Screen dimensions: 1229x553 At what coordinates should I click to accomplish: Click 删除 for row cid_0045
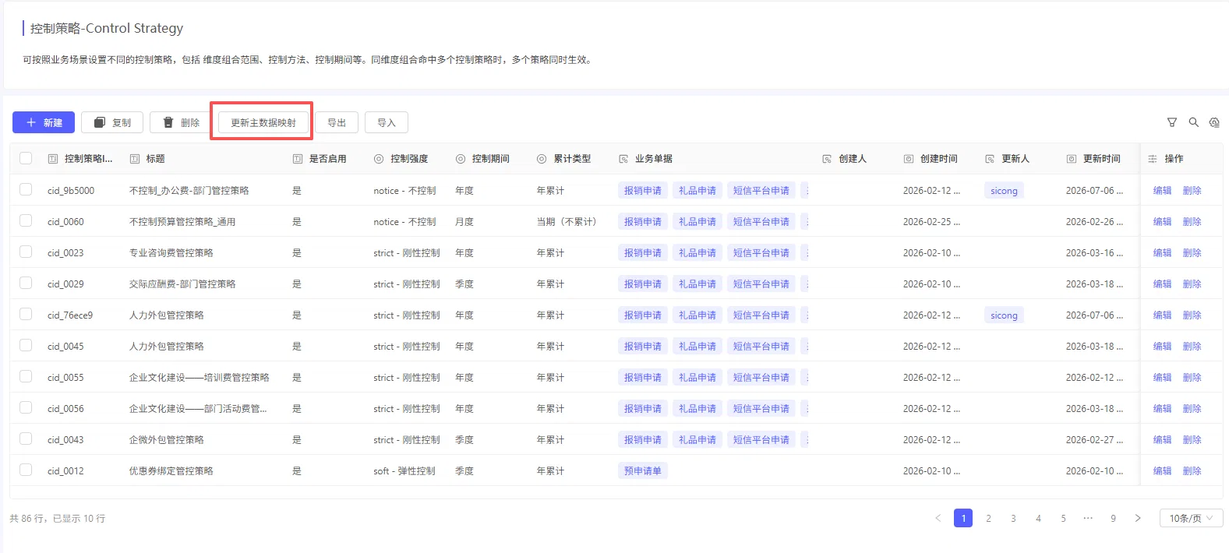coord(1192,346)
